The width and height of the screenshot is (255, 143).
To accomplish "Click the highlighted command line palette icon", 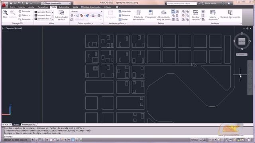I will (x=173, y=12).
